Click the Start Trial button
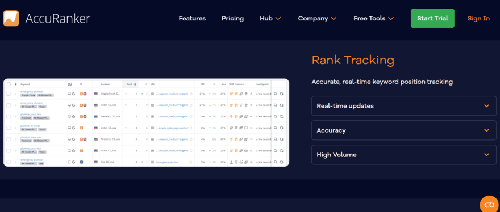This screenshot has width=500, height=212. click(x=432, y=18)
